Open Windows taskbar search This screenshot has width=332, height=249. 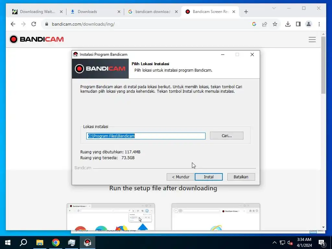click(x=23, y=243)
